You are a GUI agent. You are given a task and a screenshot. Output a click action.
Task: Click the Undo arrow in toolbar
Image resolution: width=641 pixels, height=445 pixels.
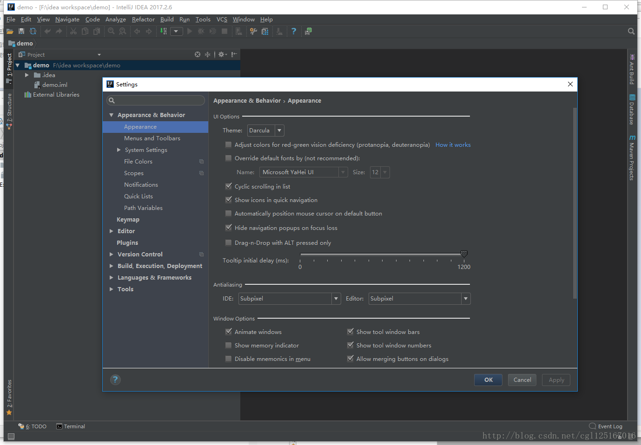point(47,31)
